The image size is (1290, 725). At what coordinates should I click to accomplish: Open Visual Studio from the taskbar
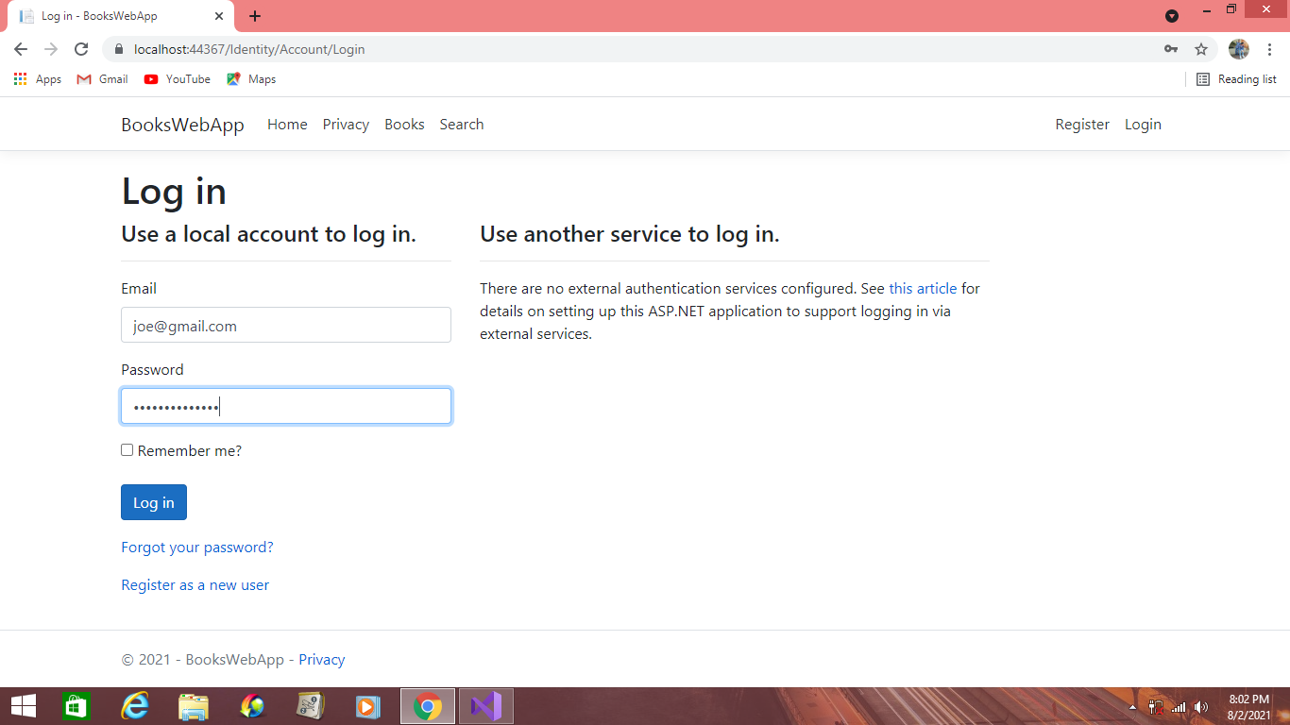pyautogui.click(x=485, y=705)
